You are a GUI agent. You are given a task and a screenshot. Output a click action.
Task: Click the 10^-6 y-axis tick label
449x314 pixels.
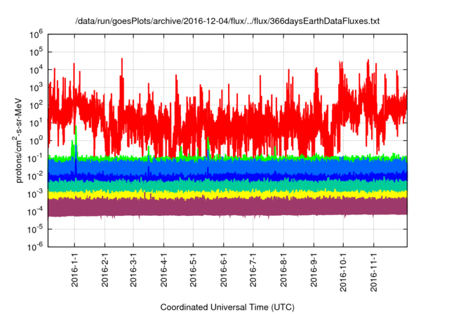[x=35, y=247]
